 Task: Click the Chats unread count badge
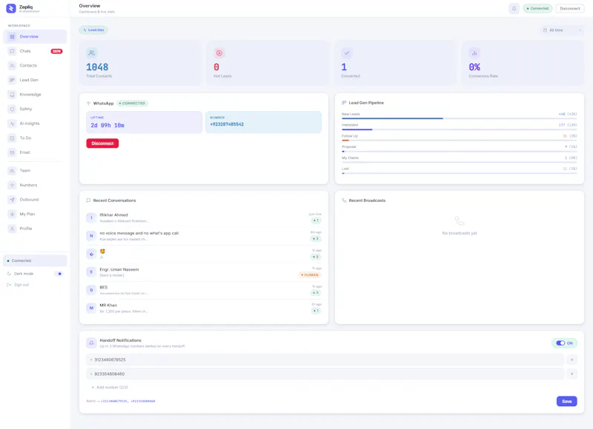coord(57,51)
